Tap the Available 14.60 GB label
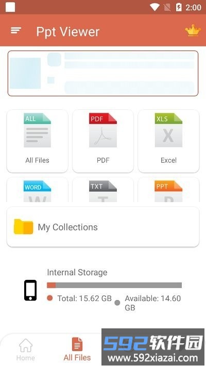This screenshot has height=366, width=206. tap(153, 303)
